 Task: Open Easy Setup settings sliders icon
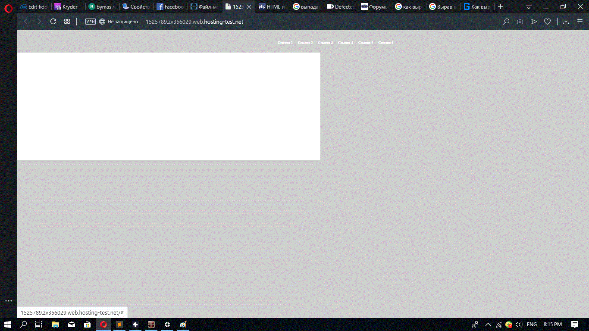click(580, 22)
